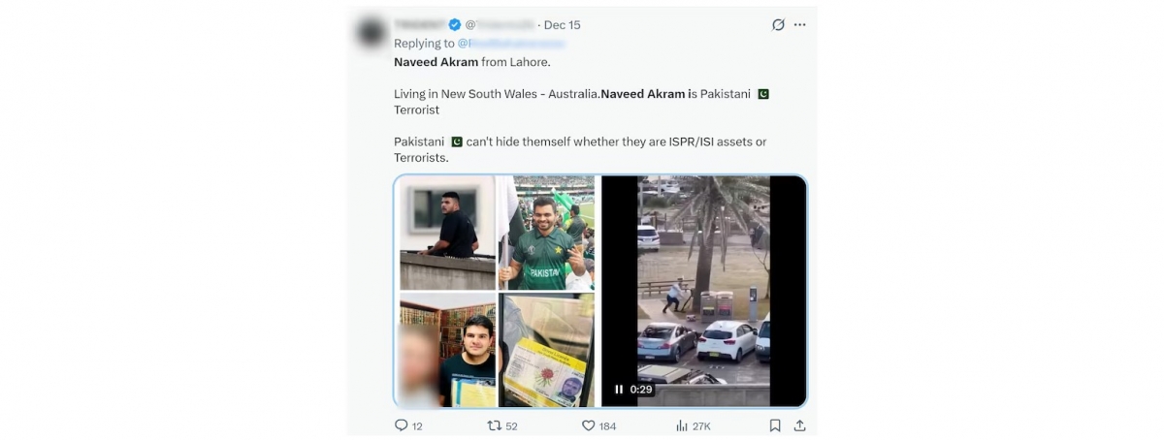Click the repost icon showing 52

pyautogui.click(x=494, y=425)
